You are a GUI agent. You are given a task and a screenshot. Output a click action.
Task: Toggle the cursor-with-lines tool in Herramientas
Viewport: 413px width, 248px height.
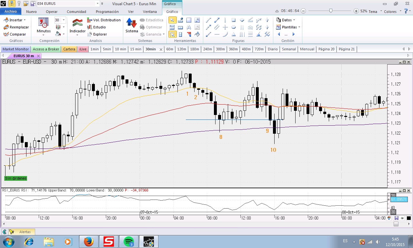click(x=172, y=34)
